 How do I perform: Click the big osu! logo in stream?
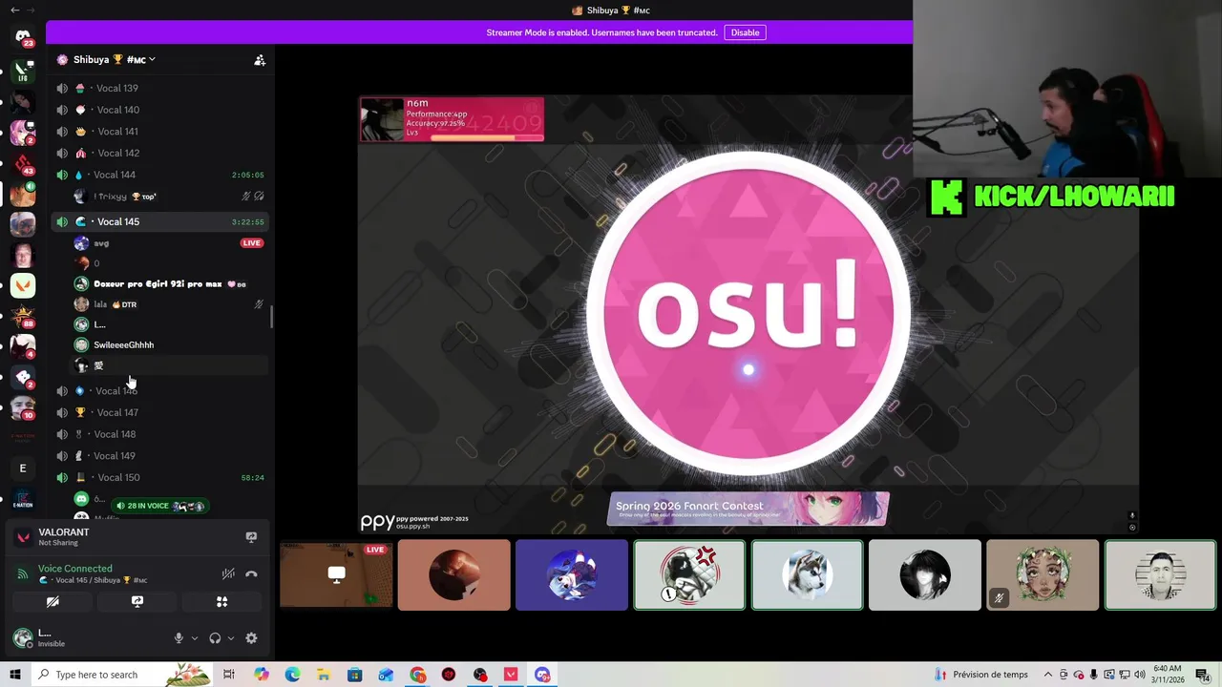click(x=748, y=312)
